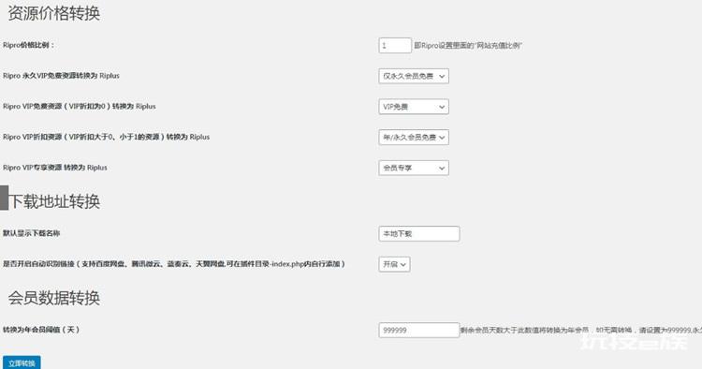
Task: Click the 是否开启自动识别链接 label
Action: (x=174, y=264)
